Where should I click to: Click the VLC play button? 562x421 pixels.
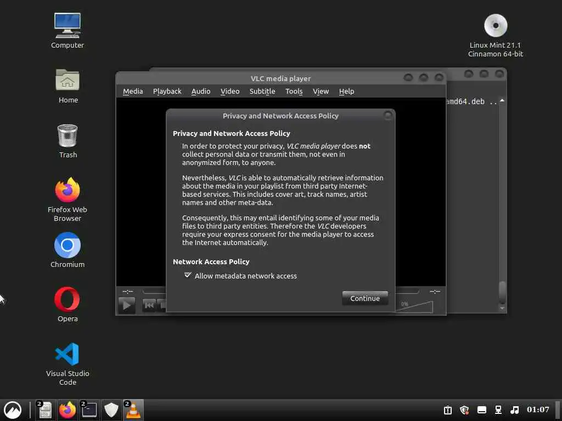tap(127, 305)
